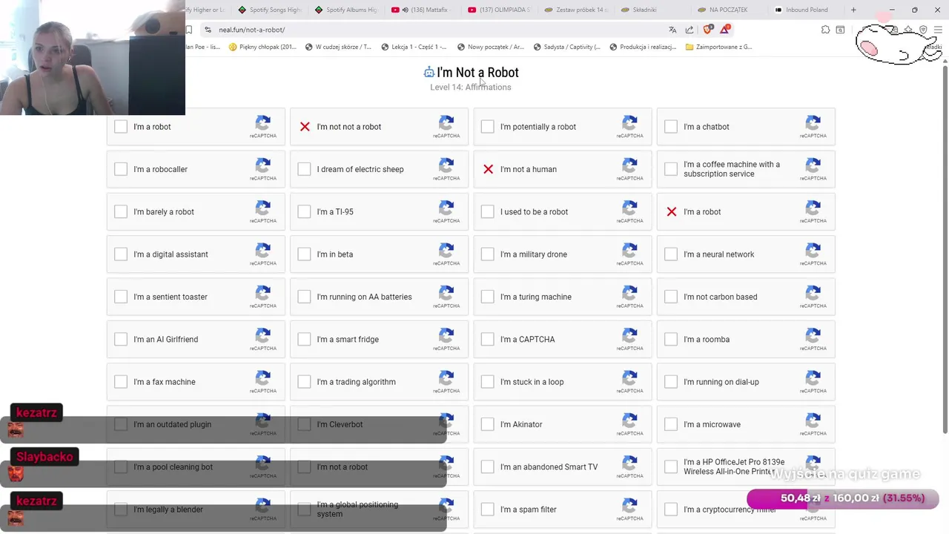Click the reCAPTCHA logo on the fax machine card
Screen dimensions: 949x534
coord(262,378)
